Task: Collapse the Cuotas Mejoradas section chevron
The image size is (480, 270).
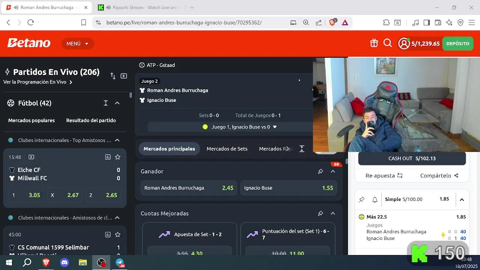Action: pyautogui.click(x=333, y=213)
